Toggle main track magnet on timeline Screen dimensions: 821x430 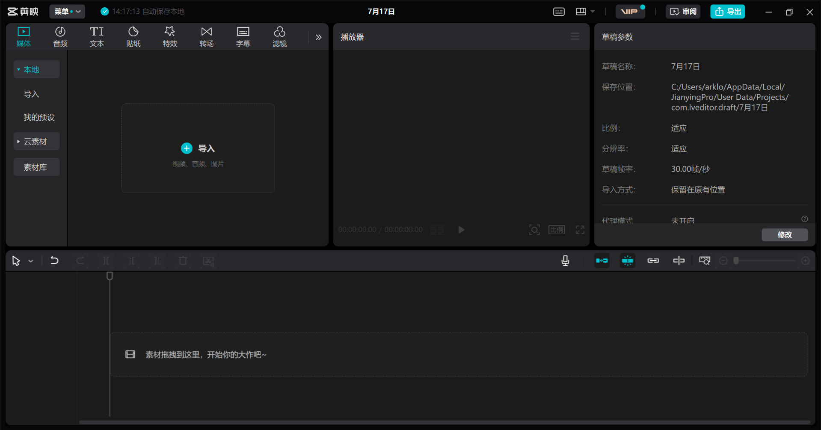point(602,261)
